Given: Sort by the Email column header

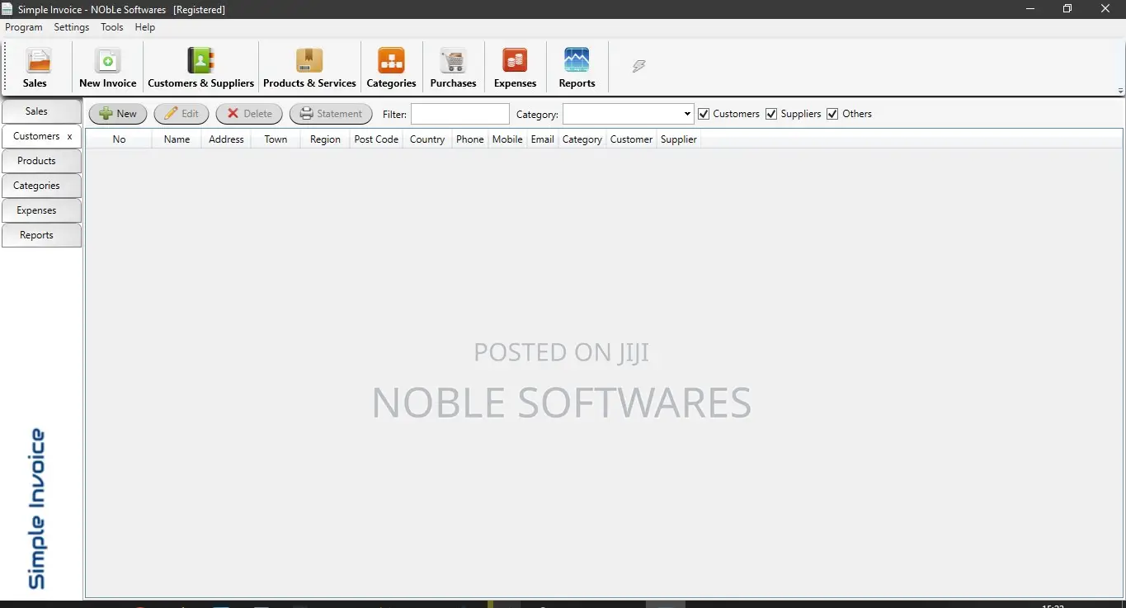Looking at the screenshot, I should 542,139.
